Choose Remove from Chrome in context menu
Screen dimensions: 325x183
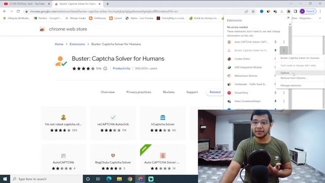coord(300,78)
